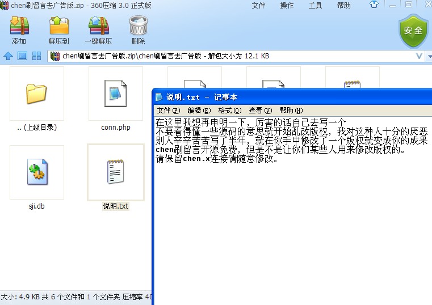Open the 操作 menu in 360压缩
The image size is (432, 305).
coord(287,6)
